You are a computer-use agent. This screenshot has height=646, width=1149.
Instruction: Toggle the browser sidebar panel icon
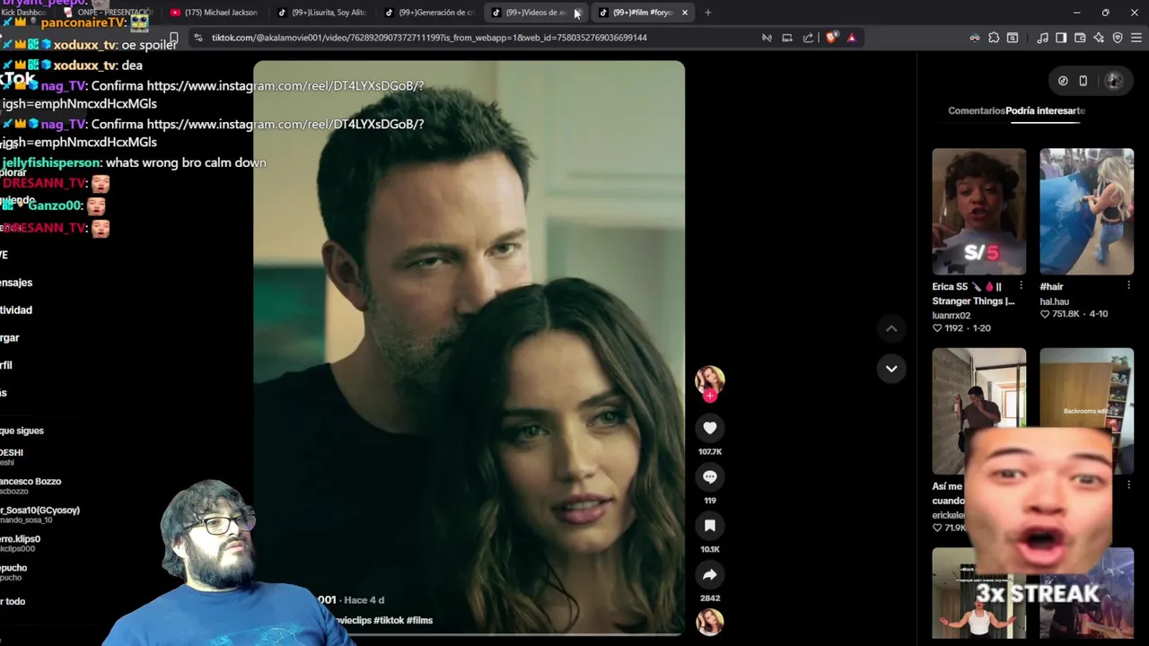[1061, 38]
